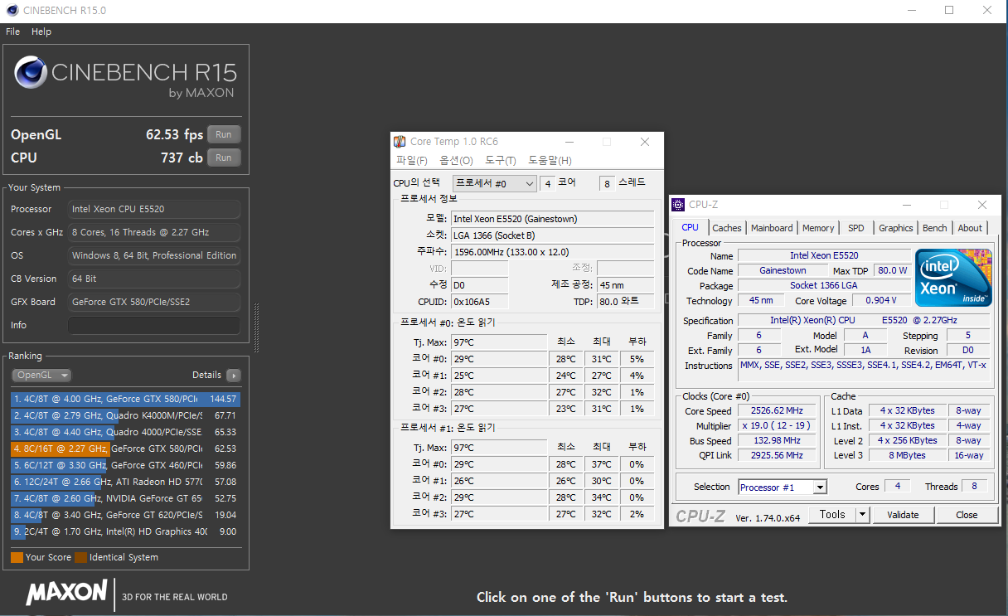Select ranking row 12C/24T ATI Radeon HD
1008x616 pixels.
(125, 482)
